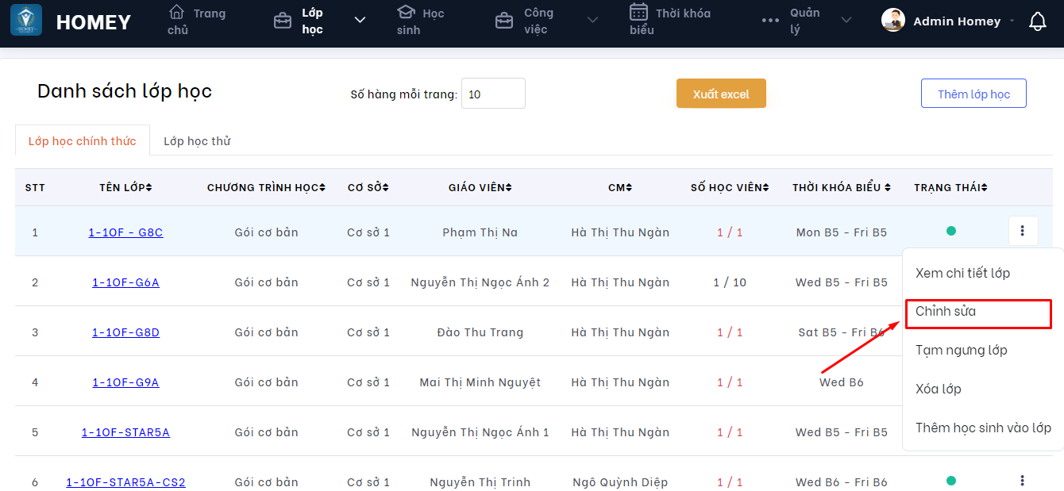Screen dimensions: 1064x491
Task: Select Thêm học sinh vào lớp option
Action: click(x=983, y=428)
